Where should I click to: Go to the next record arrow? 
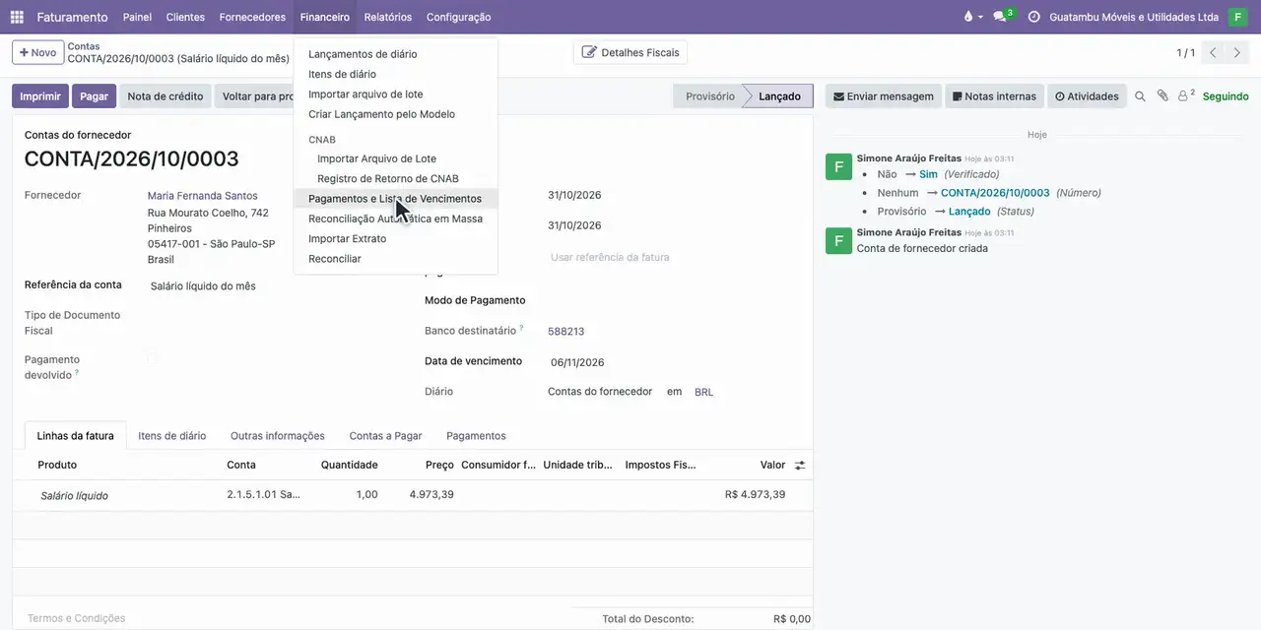[x=1238, y=53]
